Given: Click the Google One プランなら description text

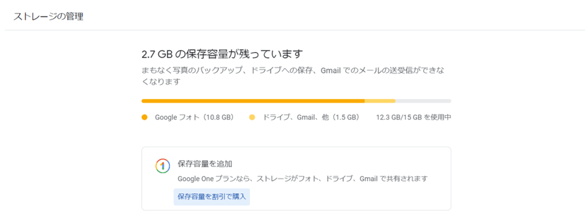Looking at the screenshot, I should coord(302,178).
